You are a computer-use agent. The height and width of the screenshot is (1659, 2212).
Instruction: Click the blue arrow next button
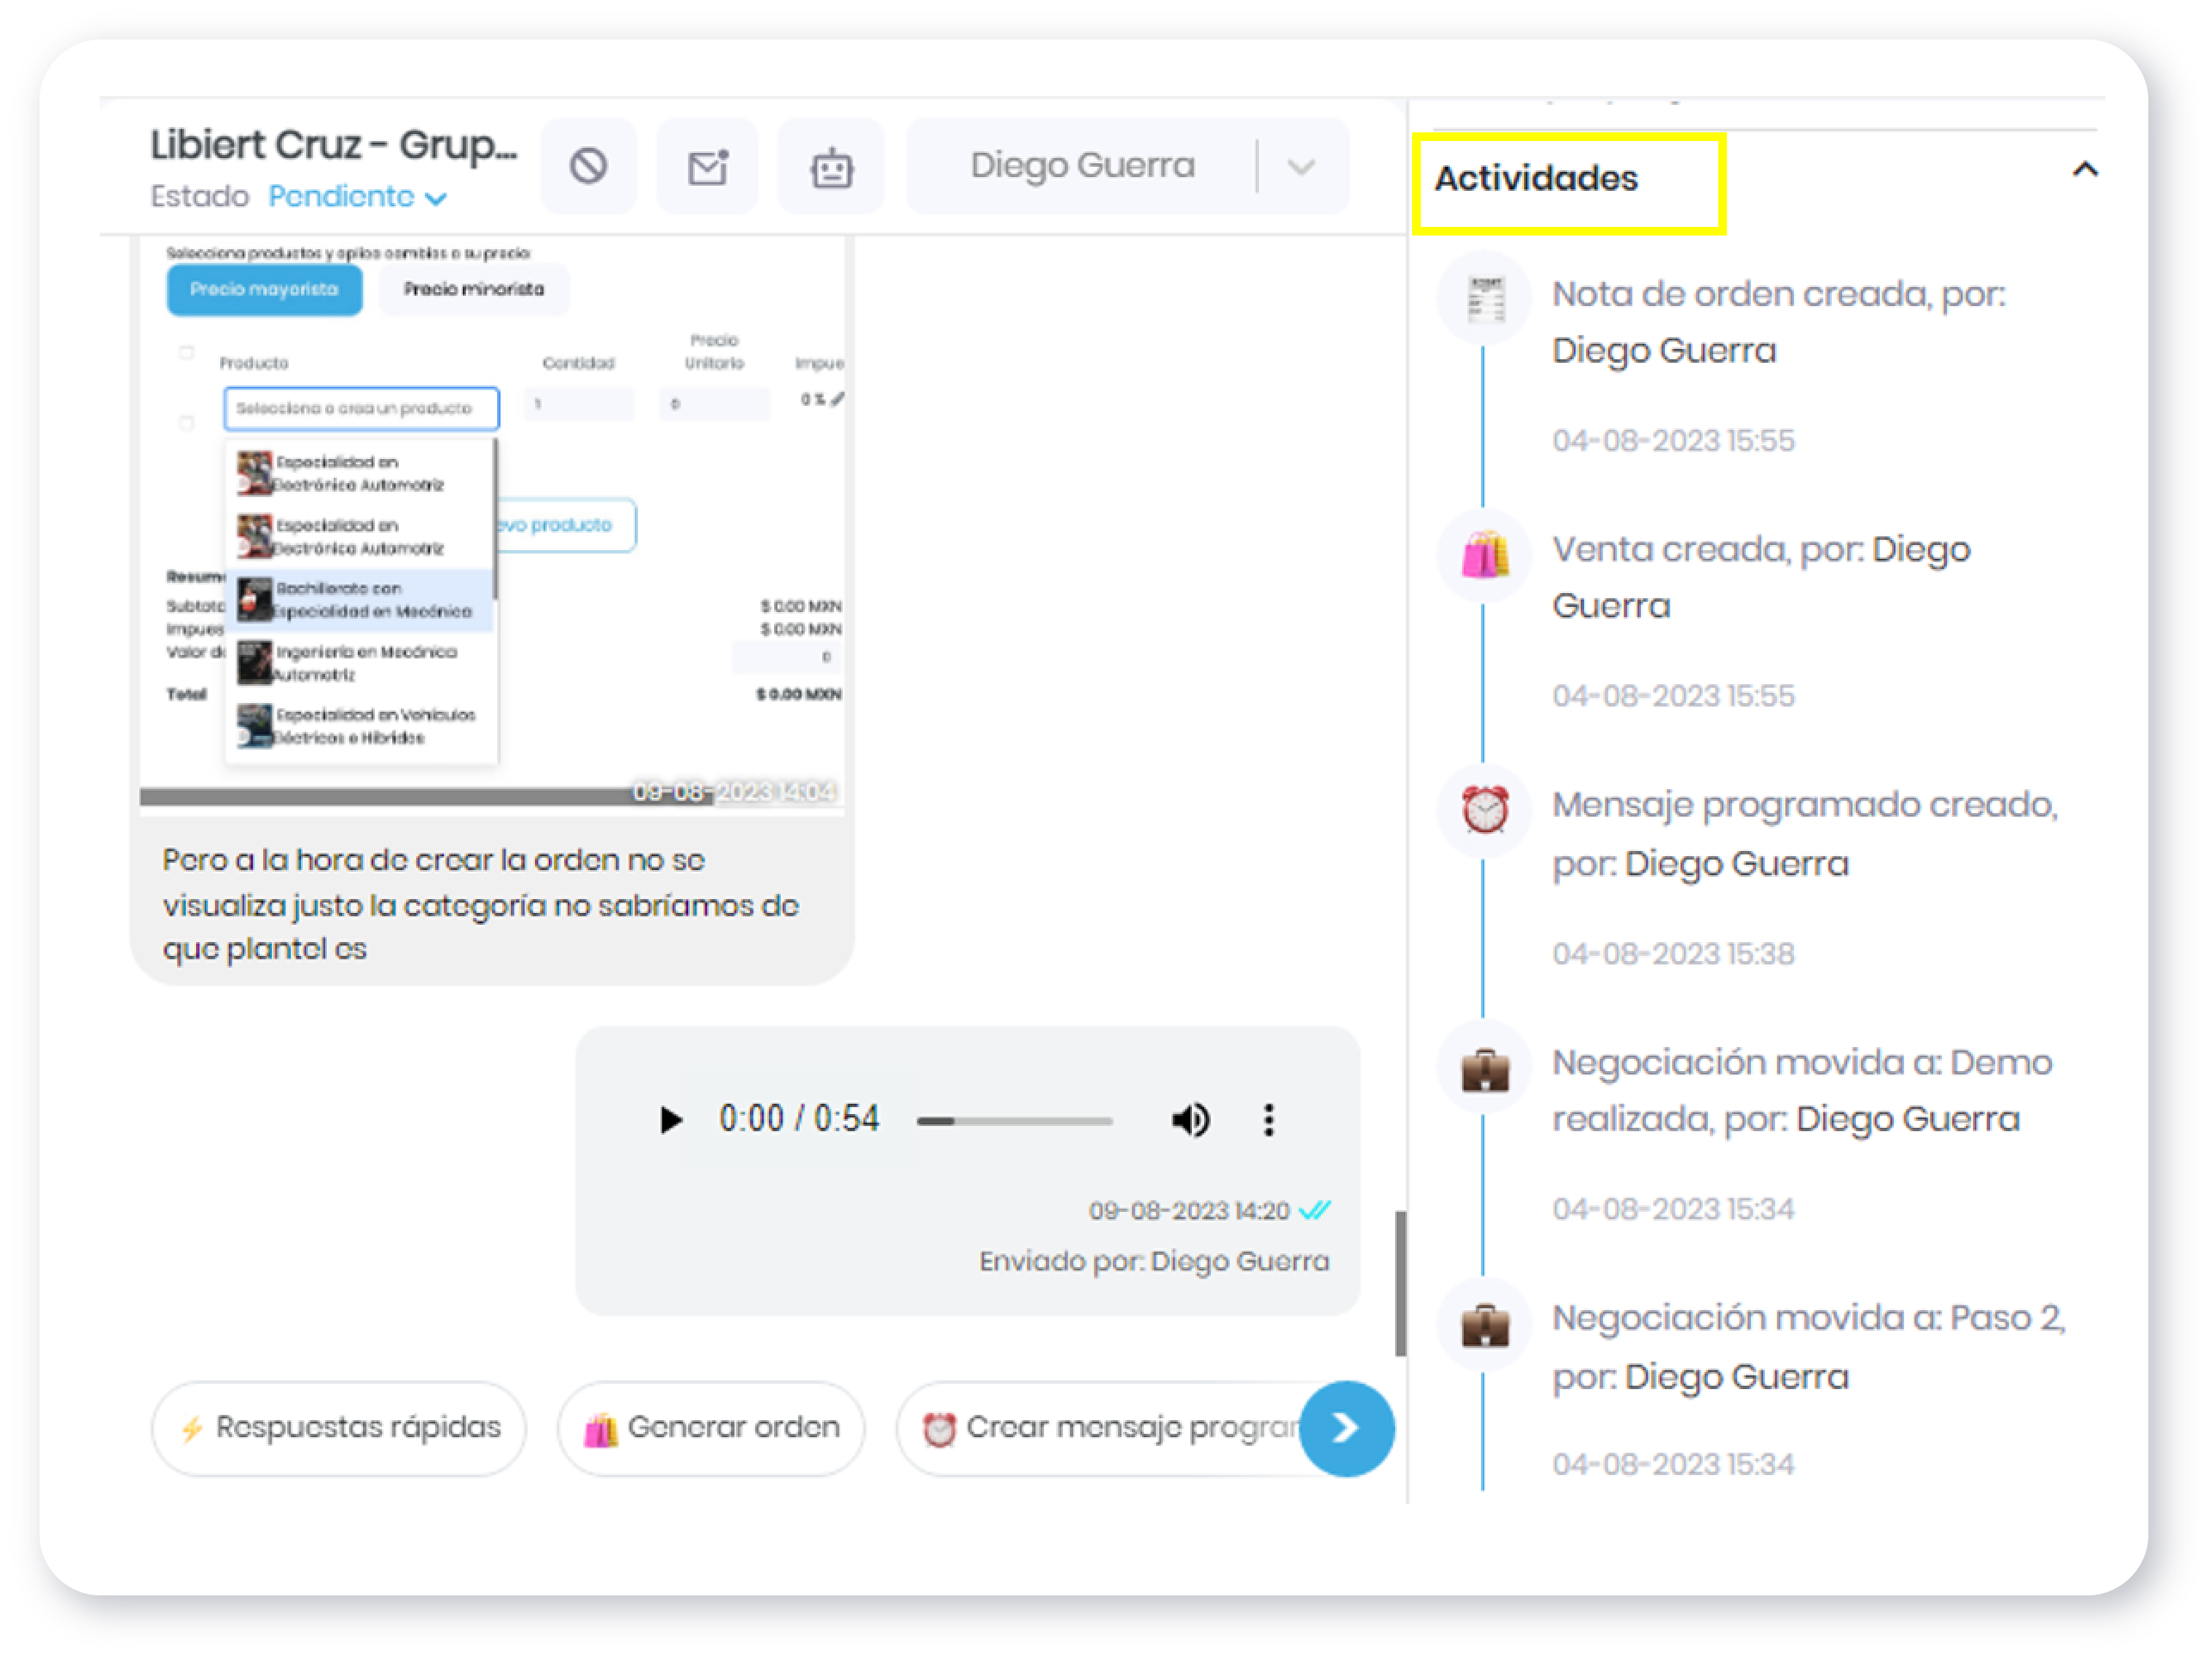click(x=1346, y=1428)
